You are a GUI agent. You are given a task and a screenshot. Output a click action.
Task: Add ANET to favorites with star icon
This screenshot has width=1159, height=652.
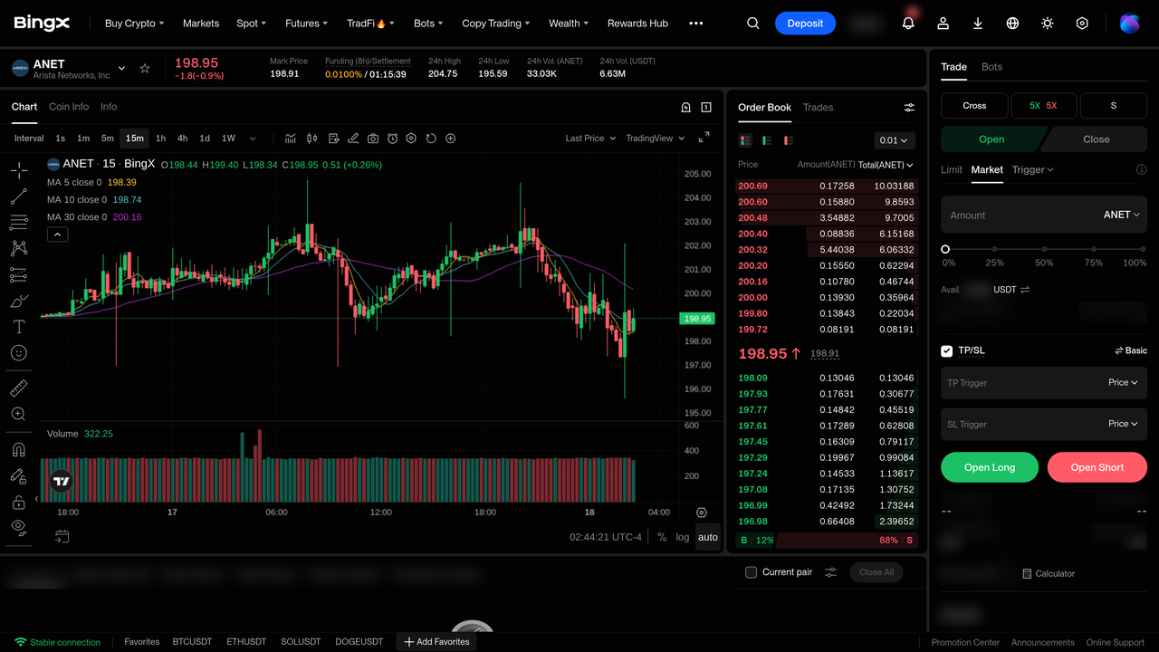click(x=145, y=68)
